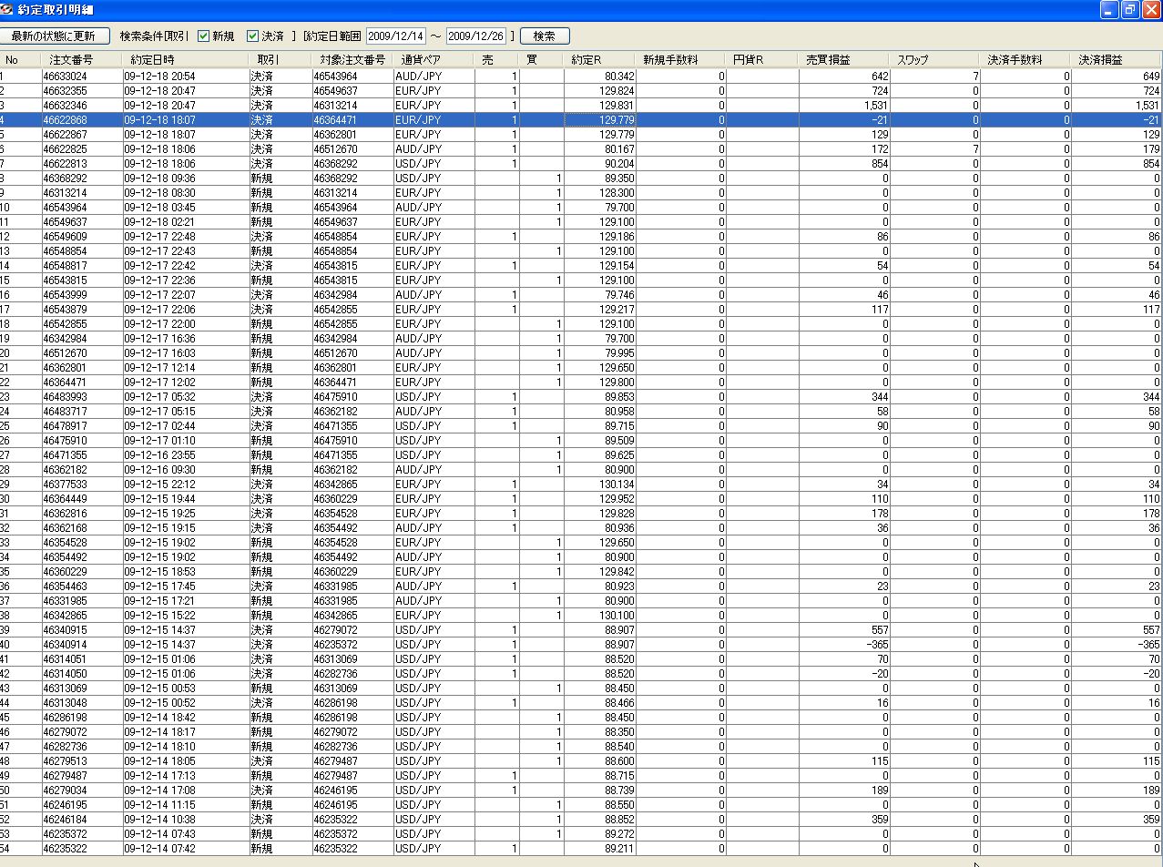Screen dimensions: 1163x867
Task: Click the 新規手数料 column header
Action: [681, 60]
